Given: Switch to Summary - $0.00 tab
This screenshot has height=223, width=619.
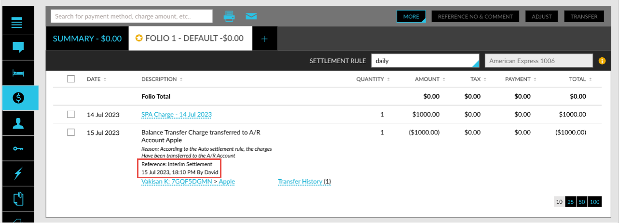Looking at the screenshot, I should click(87, 39).
